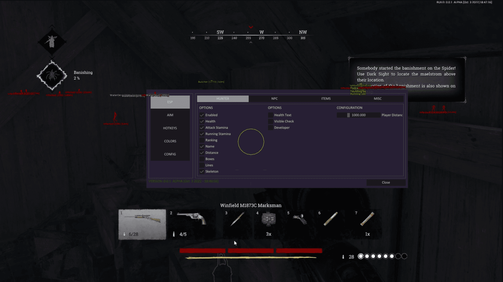
Task: Switch to the HUNTER tab
Action: coord(223,99)
